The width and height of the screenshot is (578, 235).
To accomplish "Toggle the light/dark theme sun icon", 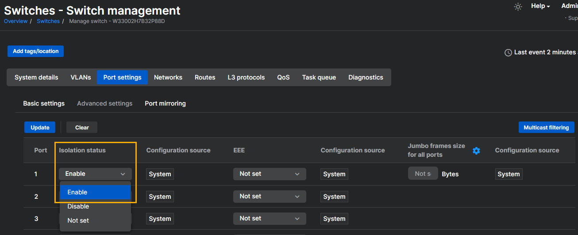I will pos(518,7).
